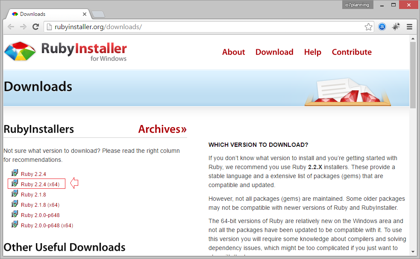This screenshot has width=420, height=259.
Task: Open the Contribute menu item
Action: click(352, 52)
